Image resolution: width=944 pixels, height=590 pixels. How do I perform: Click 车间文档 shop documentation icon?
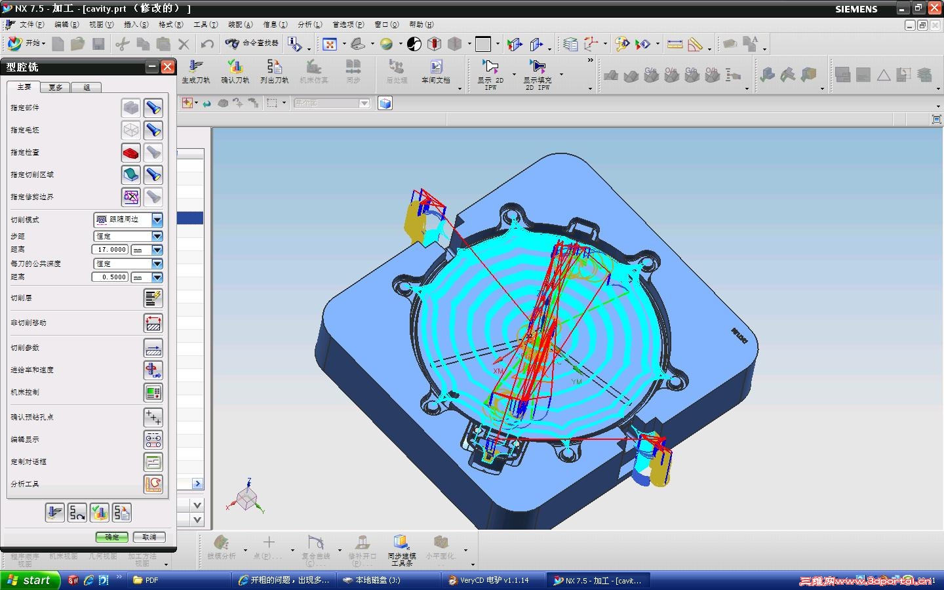tap(436, 71)
